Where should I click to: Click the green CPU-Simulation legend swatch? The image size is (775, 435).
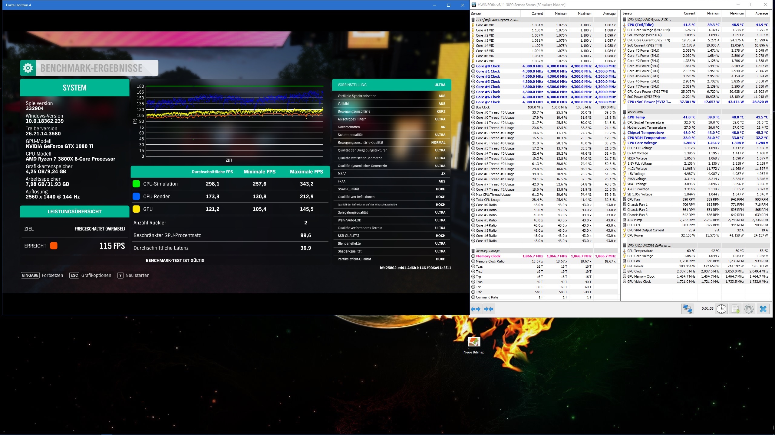coord(136,184)
